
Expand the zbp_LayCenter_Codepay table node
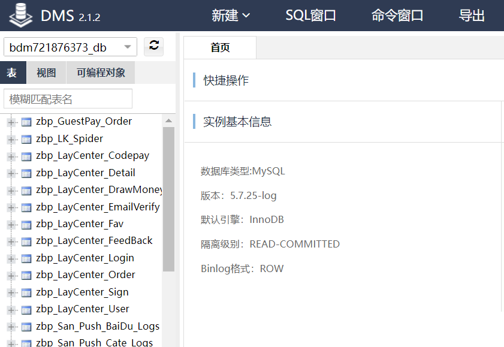coord(11,156)
